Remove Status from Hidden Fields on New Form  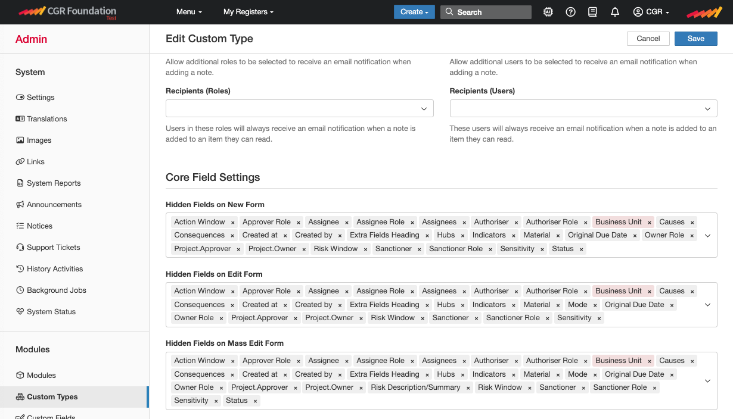582,249
